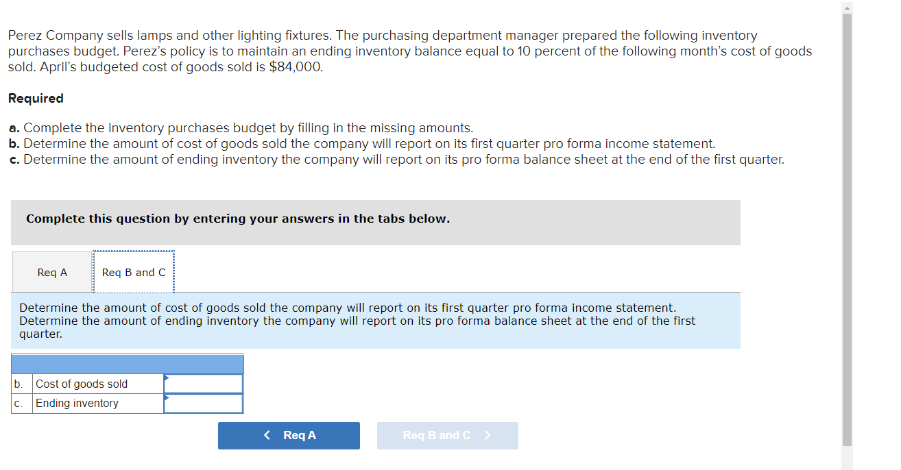Click the blue table header row
This screenshot has width=901, height=470.
coord(128,364)
